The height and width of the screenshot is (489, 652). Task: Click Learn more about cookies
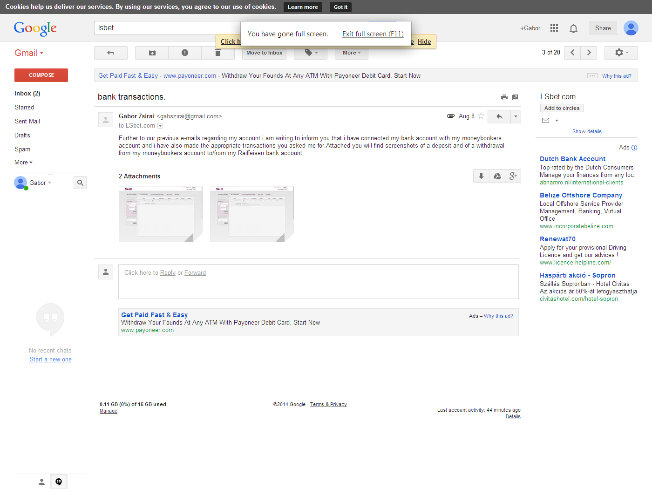[303, 7]
